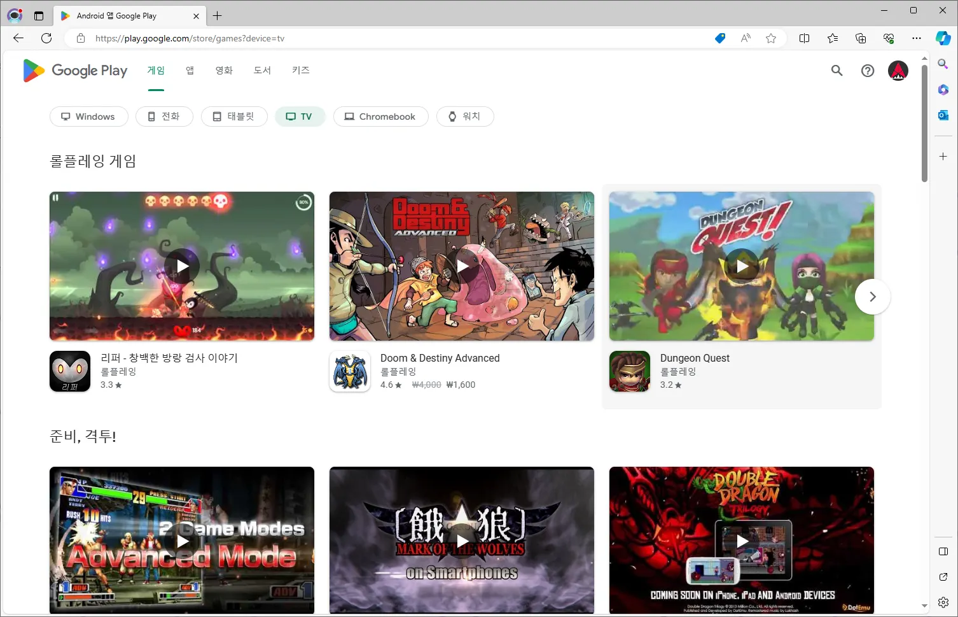Viewport: 958px width, 617px height.
Task: Open browser Collections
Action: [861, 38]
